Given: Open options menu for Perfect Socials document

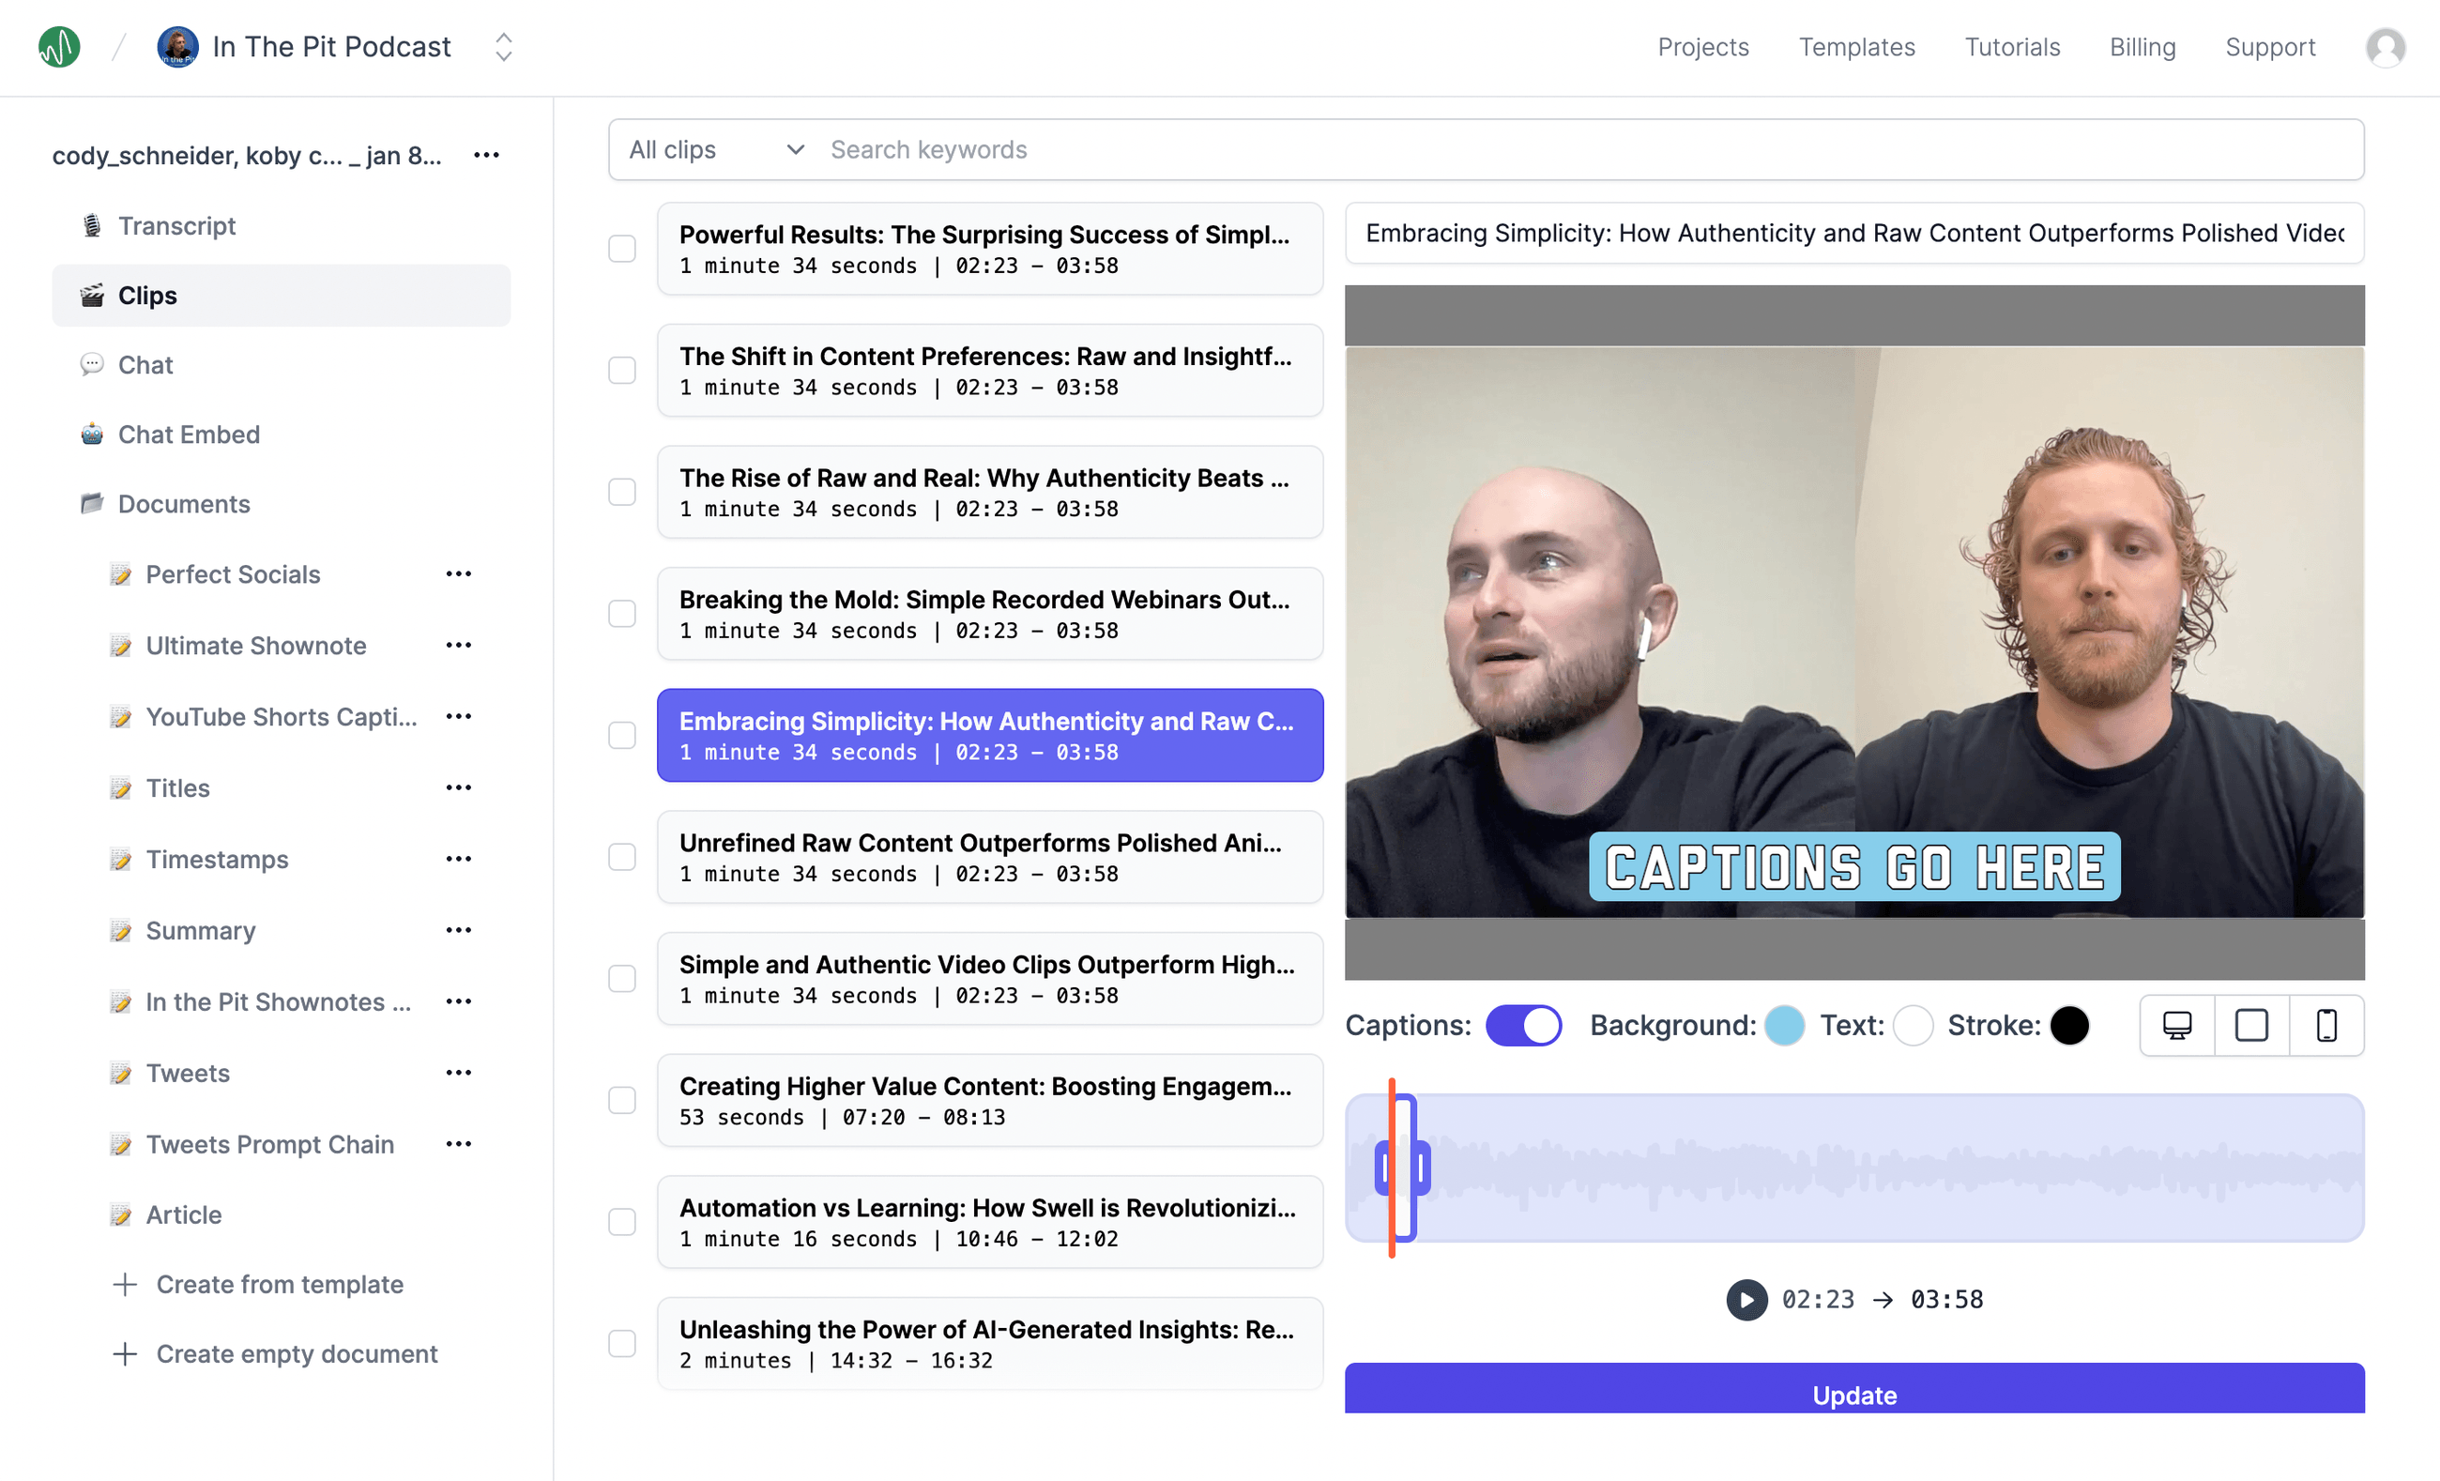Looking at the screenshot, I should pyautogui.click(x=459, y=573).
